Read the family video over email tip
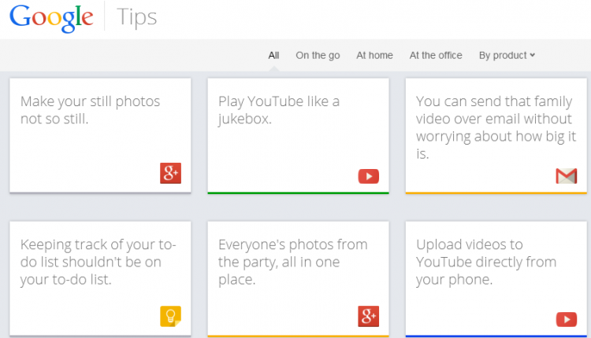591x338 pixels. click(x=493, y=127)
